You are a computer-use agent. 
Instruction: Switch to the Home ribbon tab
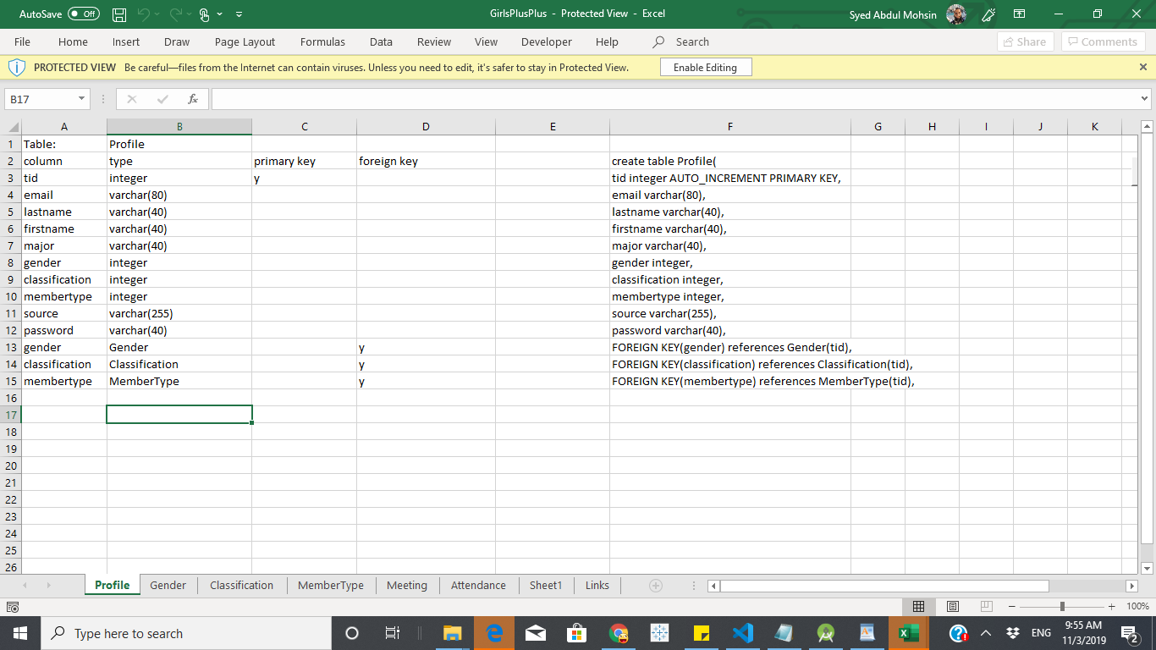[x=73, y=41]
